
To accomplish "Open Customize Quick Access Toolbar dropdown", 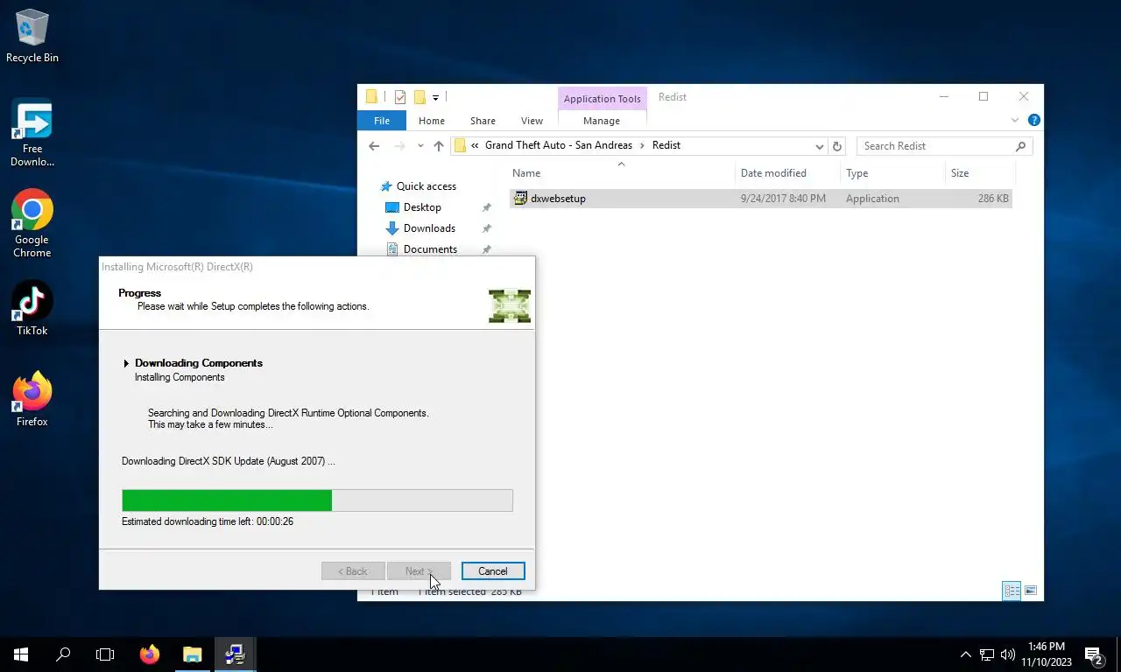I will (x=435, y=98).
